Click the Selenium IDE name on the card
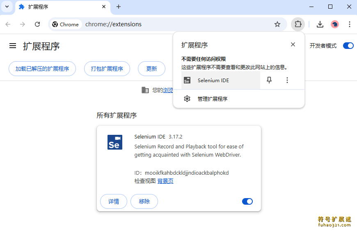This screenshot has width=357, height=231. point(150,136)
